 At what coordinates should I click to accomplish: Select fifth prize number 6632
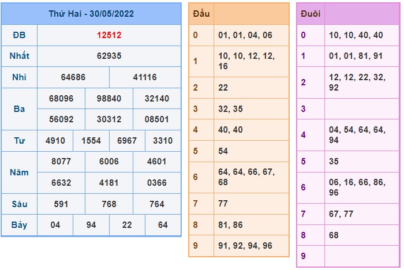click(x=61, y=183)
